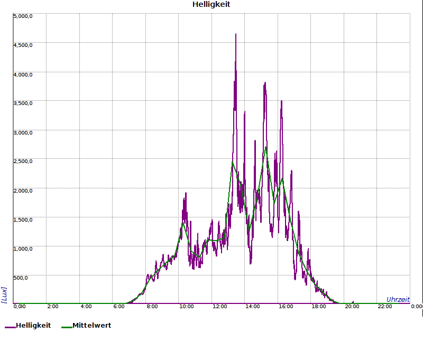Click the 10:00 time tick label
Viewport: 423px width, 343px height.
point(187,307)
